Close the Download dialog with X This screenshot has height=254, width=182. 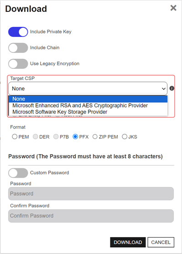tap(173, 8)
